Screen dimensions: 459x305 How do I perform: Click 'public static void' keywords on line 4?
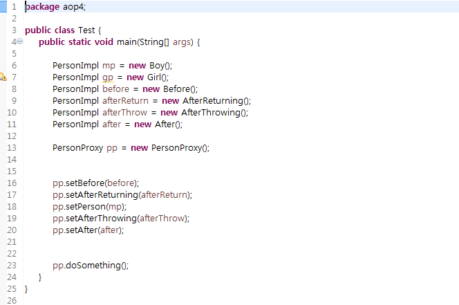tap(76, 42)
